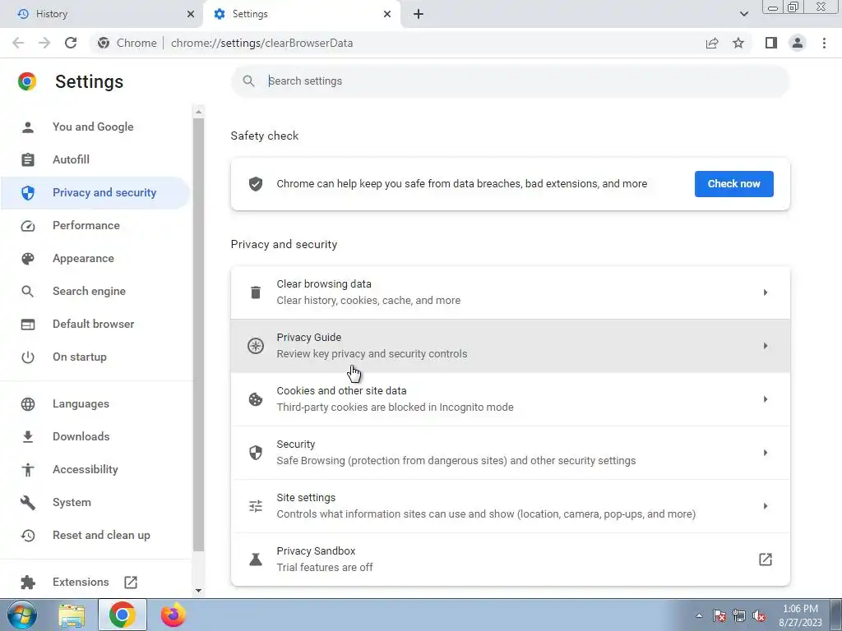Screen dimensions: 842x631
Task: Click the Reset and clean up icon
Action: coord(28,536)
